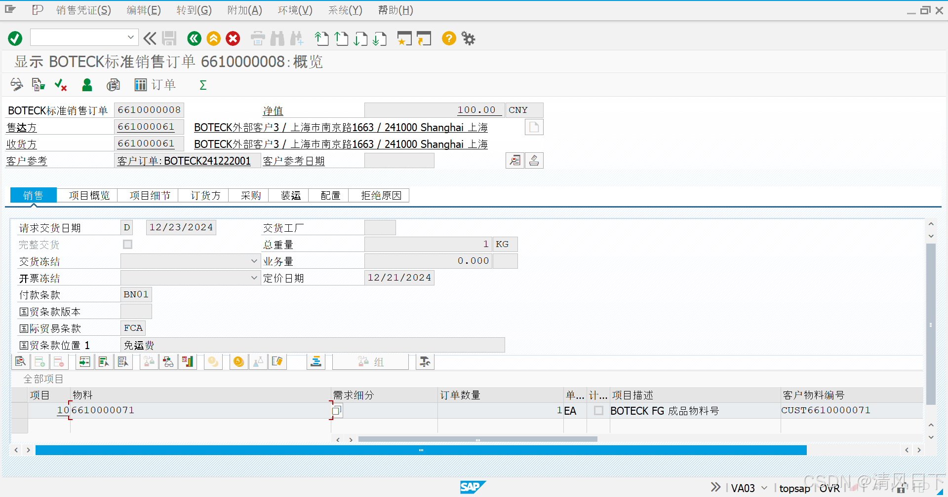The image size is (948, 497).
Task: Click the display/change glasses-pencil icon
Action: [x=16, y=85]
